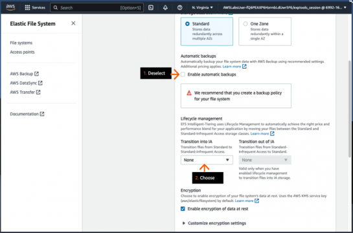Image resolution: width=353 pixels, height=233 pixels.
Task: Open the AWS home logo
Action: [10, 7]
